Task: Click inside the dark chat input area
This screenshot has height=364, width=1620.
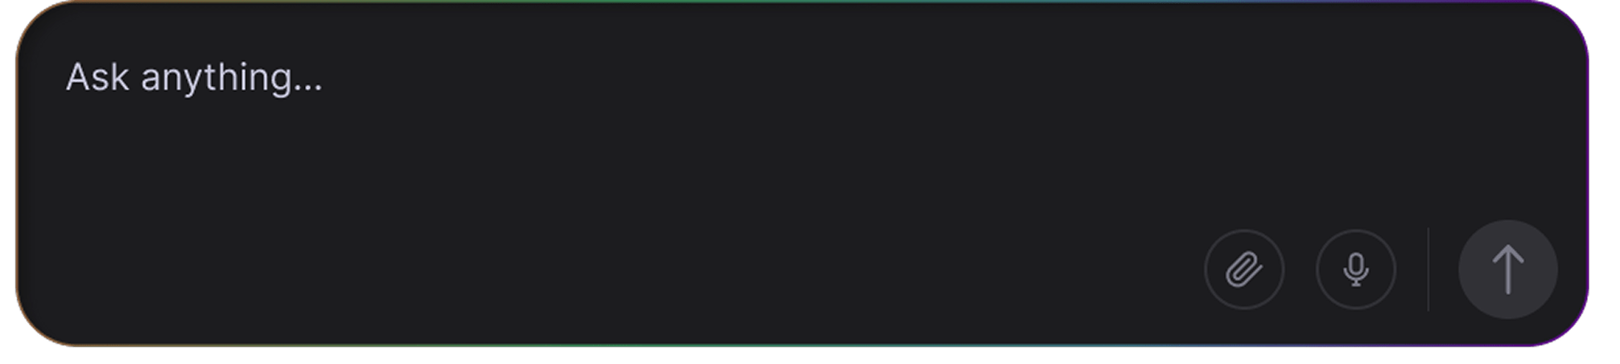Action: pyautogui.click(x=802, y=174)
